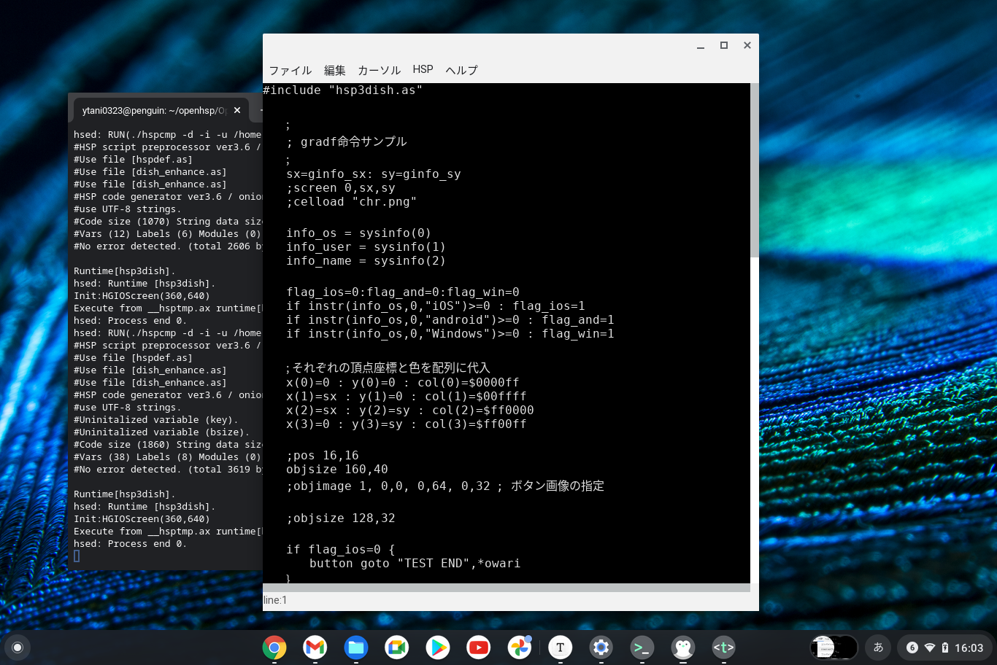
Task: Close the HSP editor window
Action: (747, 45)
